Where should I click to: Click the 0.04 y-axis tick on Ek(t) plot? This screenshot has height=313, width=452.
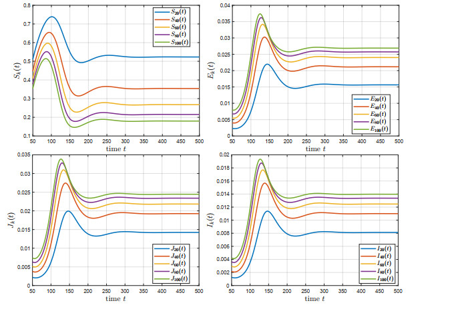pos(223,5)
